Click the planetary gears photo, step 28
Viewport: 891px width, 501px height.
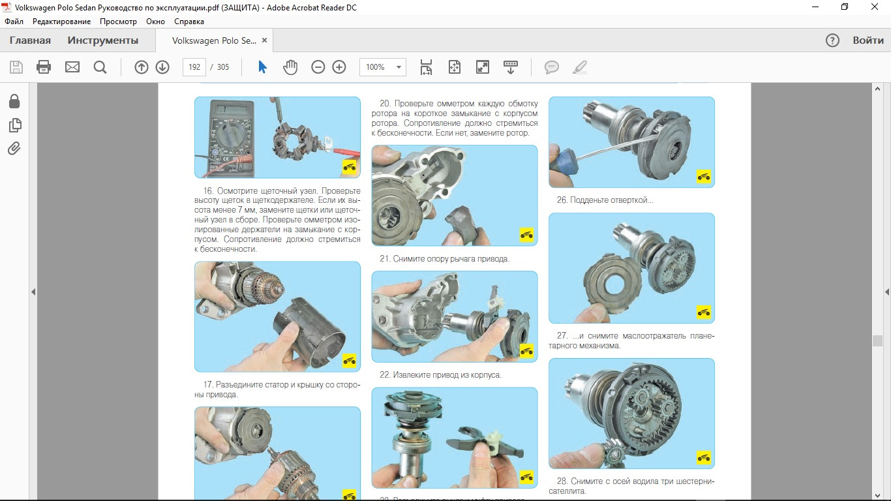(631, 414)
